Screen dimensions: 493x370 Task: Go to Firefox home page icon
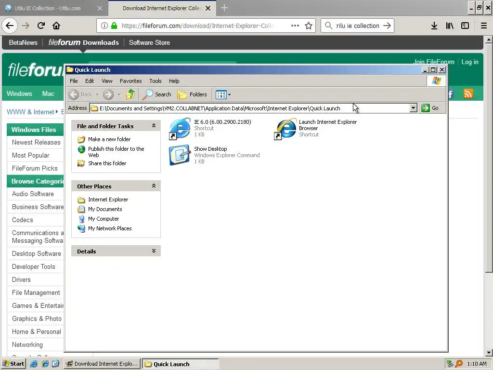pos(56,26)
